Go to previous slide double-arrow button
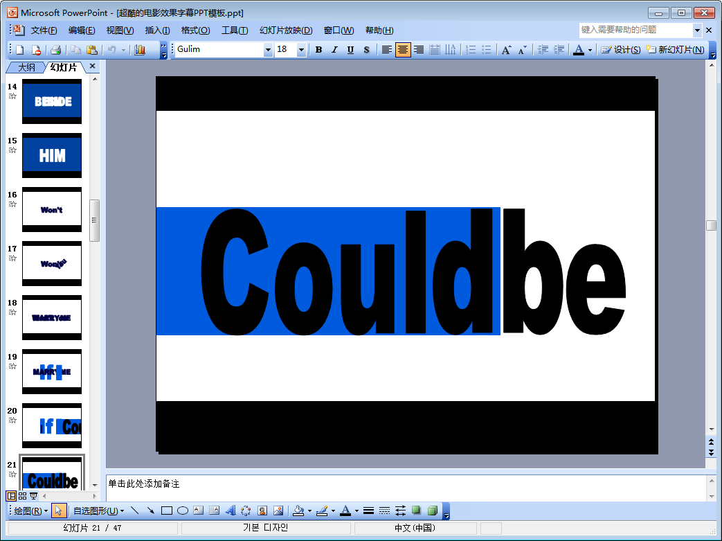The height and width of the screenshot is (541, 722). pyautogui.click(x=711, y=442)
